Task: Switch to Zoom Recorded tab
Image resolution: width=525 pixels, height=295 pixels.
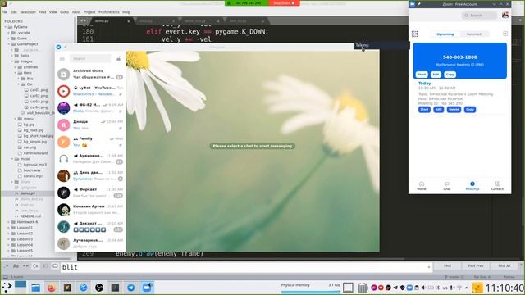Action: point(474,34)
